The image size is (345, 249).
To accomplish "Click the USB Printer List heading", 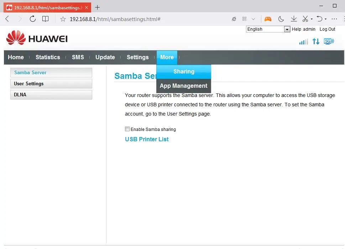I will tap(147, 139).
